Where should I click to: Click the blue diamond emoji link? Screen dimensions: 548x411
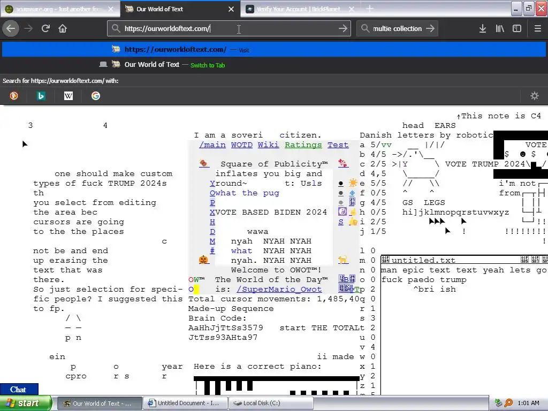pyautogui.click(x=352, y=193)
